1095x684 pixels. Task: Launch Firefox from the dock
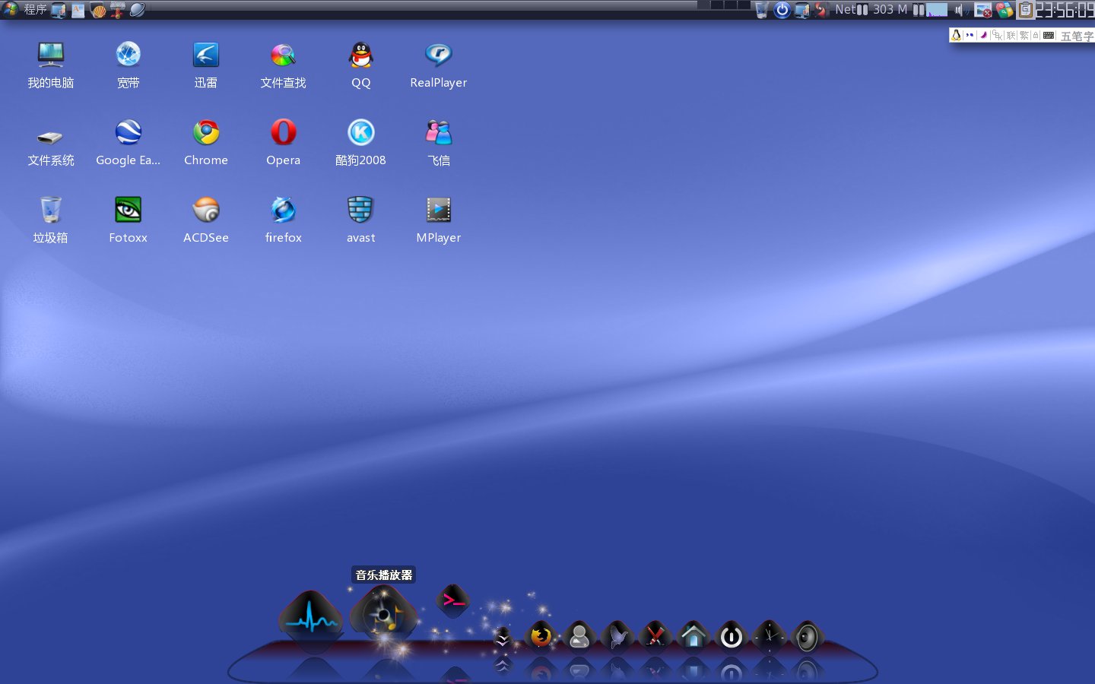pos(541,635)
